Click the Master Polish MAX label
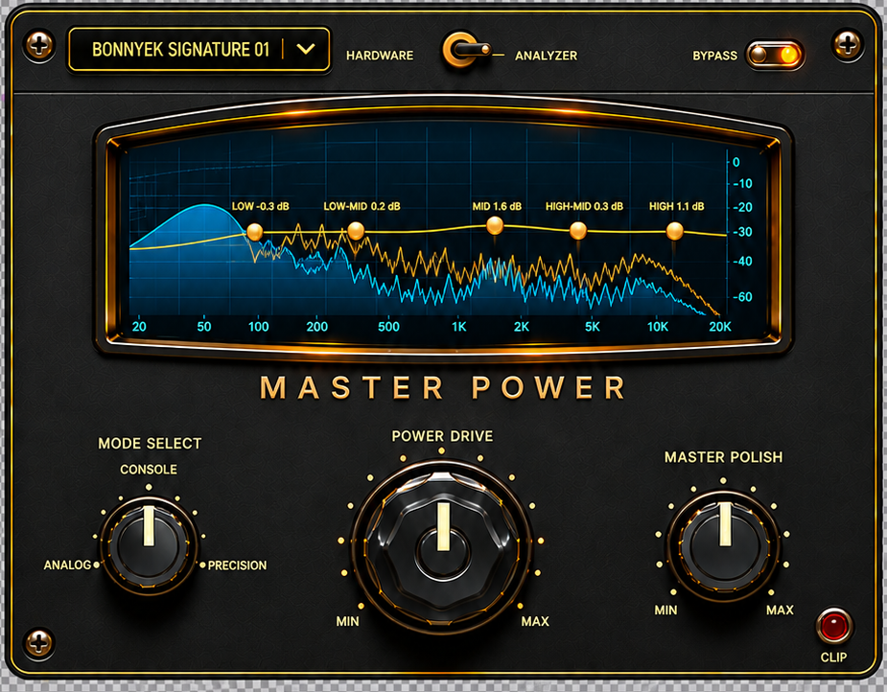The height and width of the screenshot is (692, 887). point(781,610)
